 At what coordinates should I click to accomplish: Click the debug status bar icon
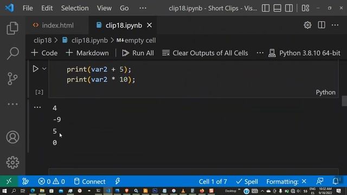click(x=25, y=181)
